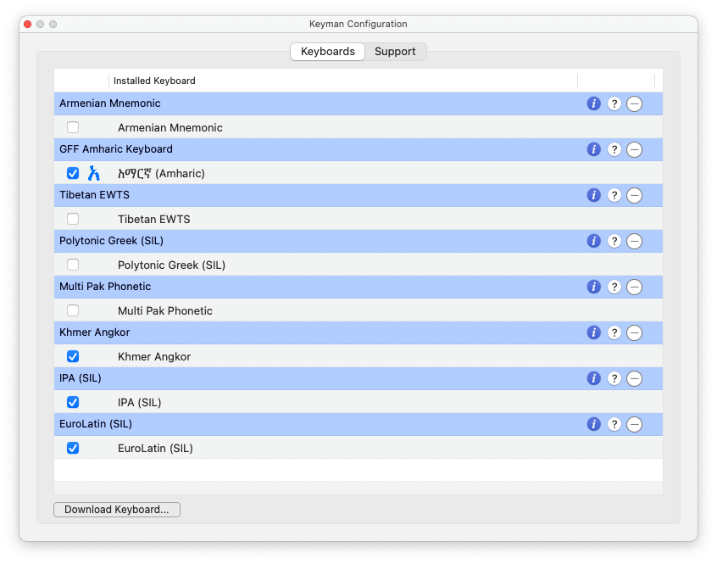Remove the Tibetan EWTS keyboard package
The height and width of the screenshot is (564, 717).
click(x=634, y=195)
